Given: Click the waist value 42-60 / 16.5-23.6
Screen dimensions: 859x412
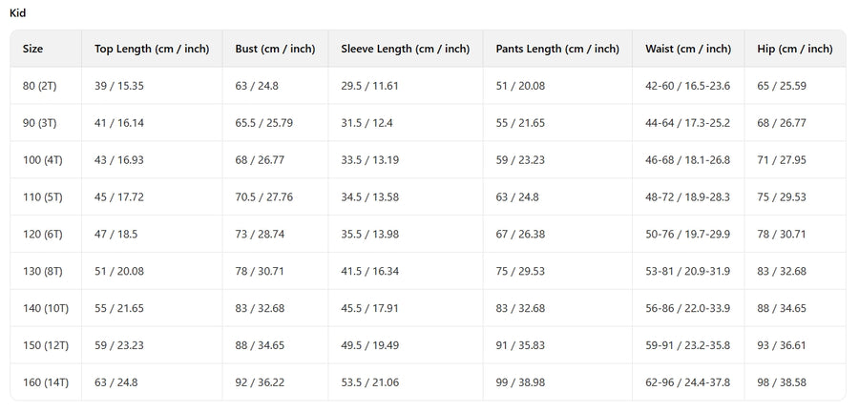Looking at the screenshot, I should (x=687, y=86).
